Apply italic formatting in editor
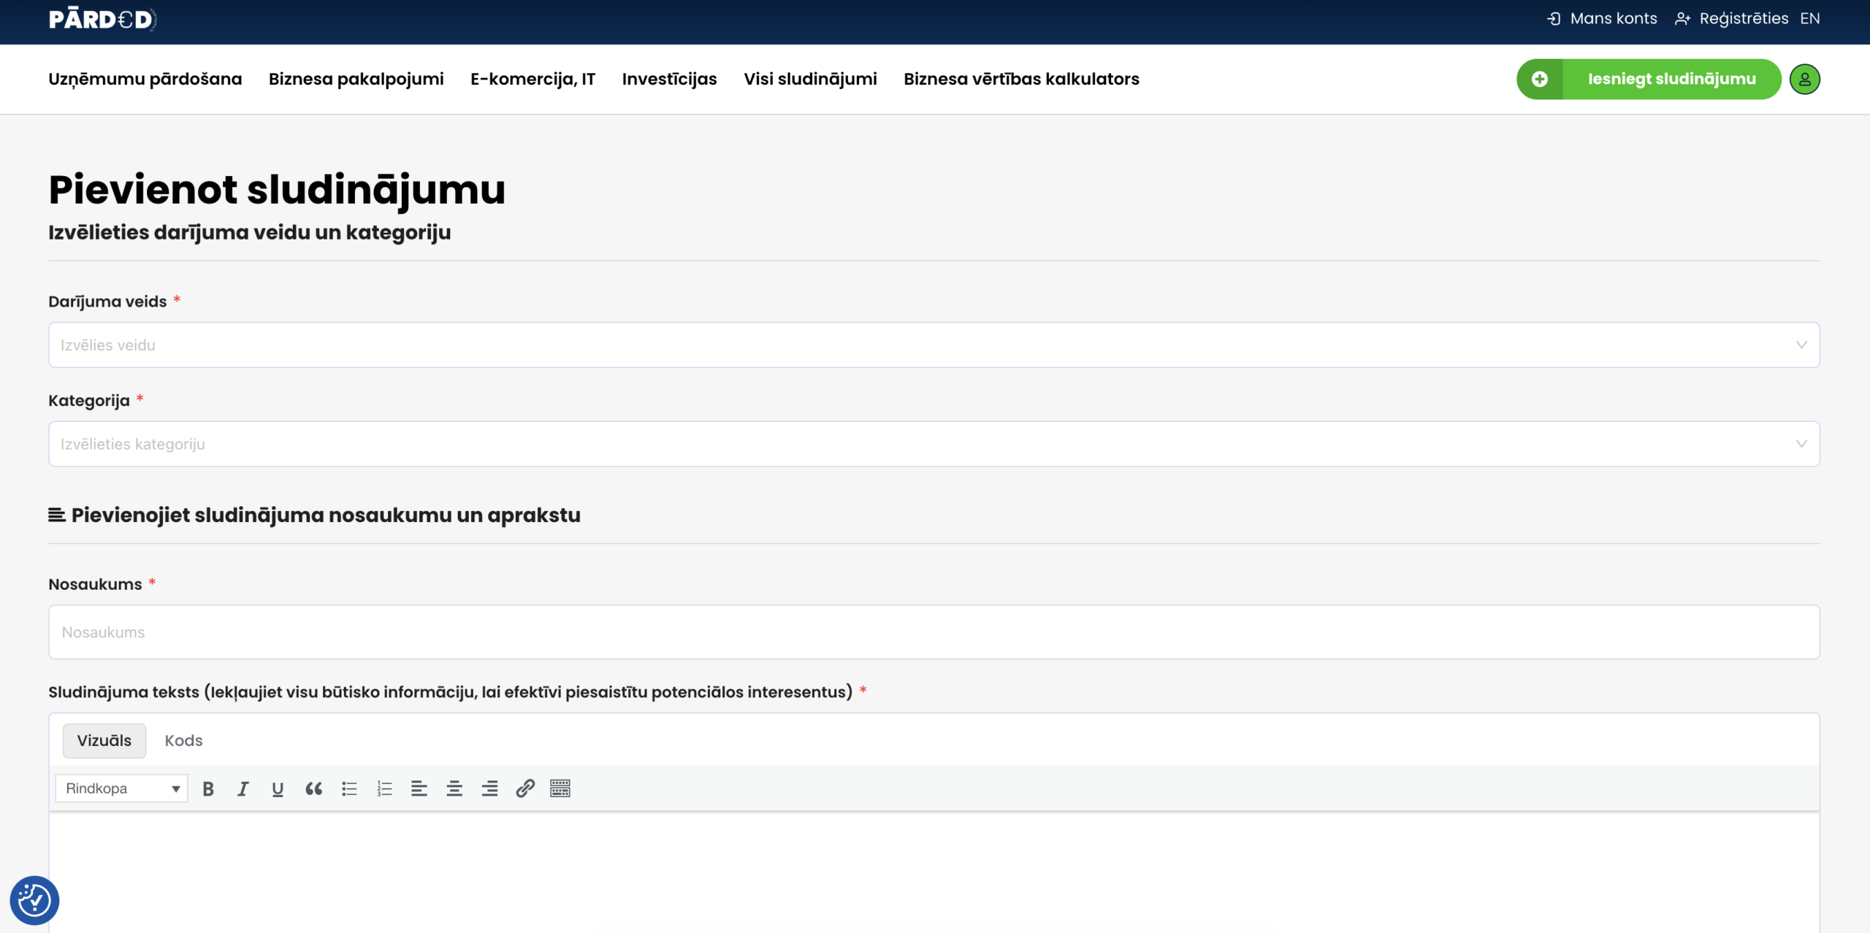This screenshot has height=933, width=1870. tap(243, 788)
